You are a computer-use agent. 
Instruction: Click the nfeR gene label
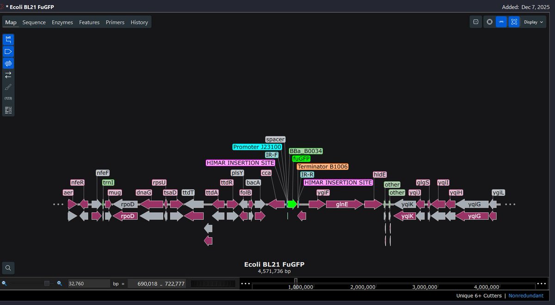[78, 183]
